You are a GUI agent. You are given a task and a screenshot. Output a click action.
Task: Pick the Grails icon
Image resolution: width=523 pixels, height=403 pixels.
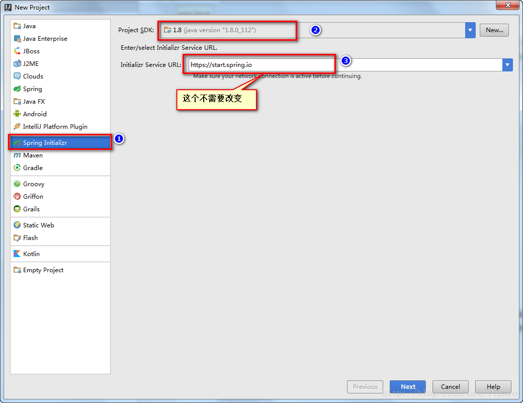(17, 209)
